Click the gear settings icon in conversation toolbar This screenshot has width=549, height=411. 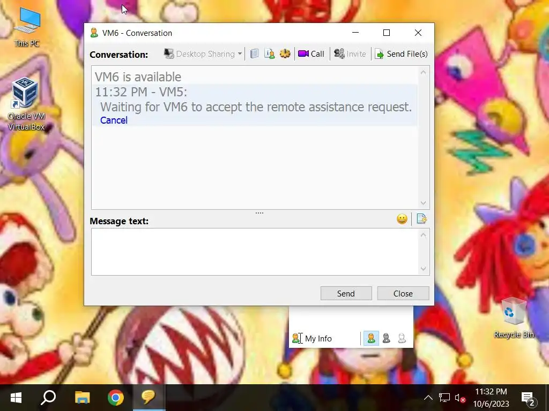tap(285, 54)
